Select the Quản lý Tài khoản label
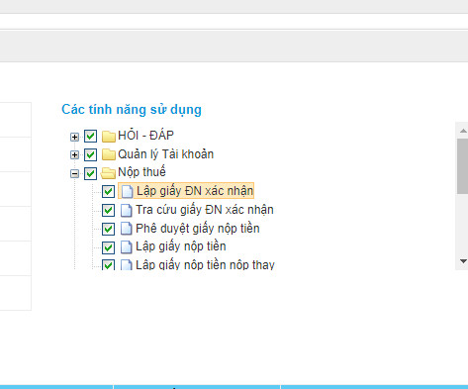Viewport: 468px width, 389px height. tap(165, 154)
